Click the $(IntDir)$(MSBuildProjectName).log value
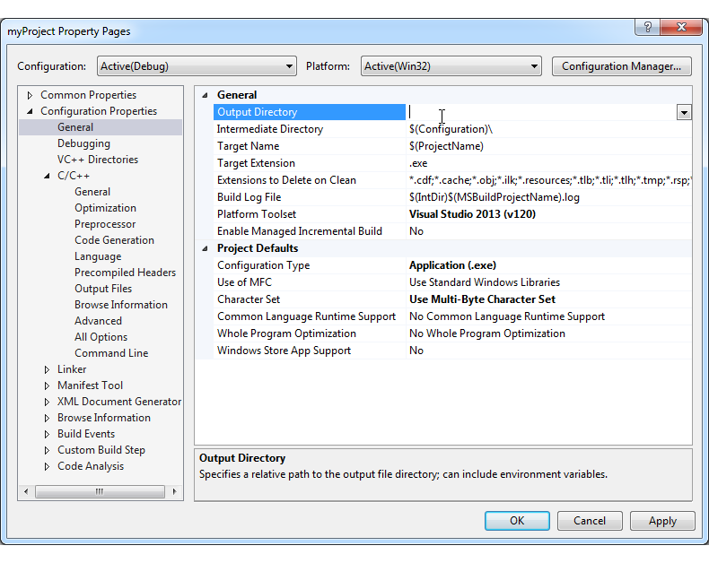This screenshot has height=563, width=709. [495, 197]
